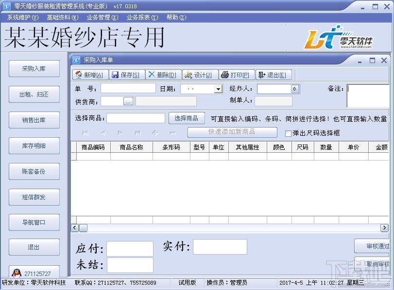The height and width of the screenshot is (290, 394).
Task: Open supplier lookup with the ... button
Action: click(x=128, y=101)
